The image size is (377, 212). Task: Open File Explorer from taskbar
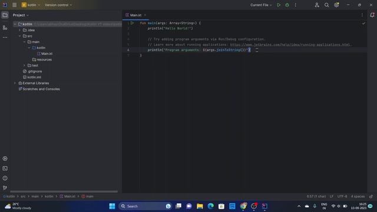tap(200, 206)
